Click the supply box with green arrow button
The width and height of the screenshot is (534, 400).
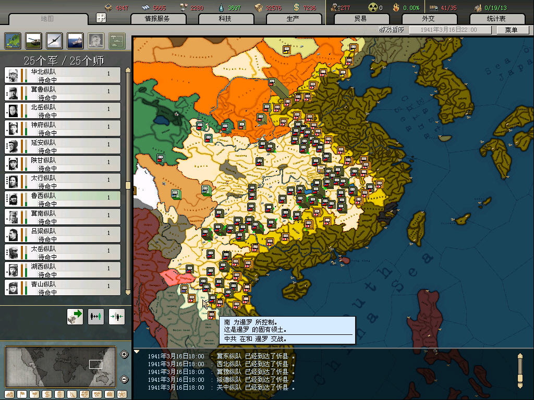pos(75,317)
